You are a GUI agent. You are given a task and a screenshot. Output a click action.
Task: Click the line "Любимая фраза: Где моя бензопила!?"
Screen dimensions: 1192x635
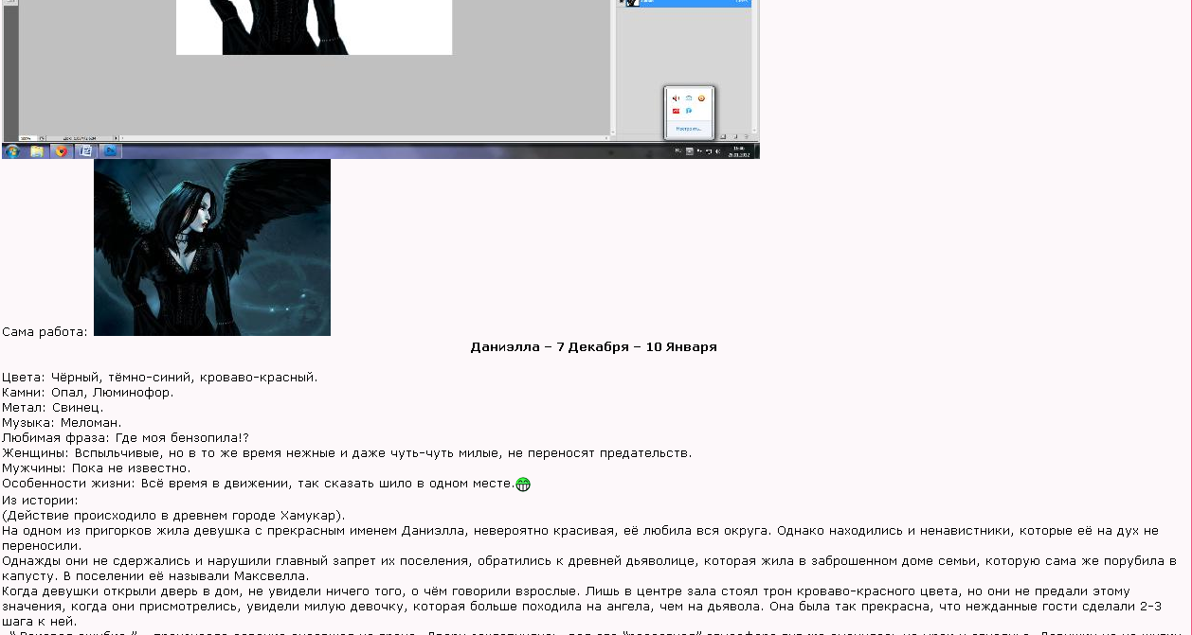coord(125,438)
